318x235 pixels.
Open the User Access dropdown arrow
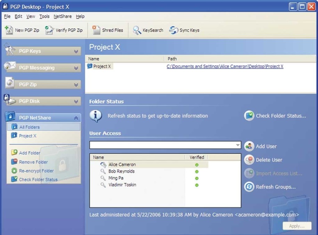(238, 145)
